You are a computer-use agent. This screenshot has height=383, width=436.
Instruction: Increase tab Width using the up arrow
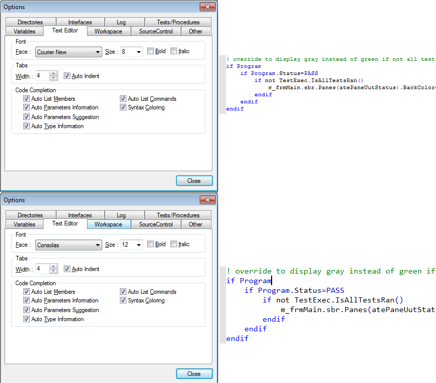54,74
